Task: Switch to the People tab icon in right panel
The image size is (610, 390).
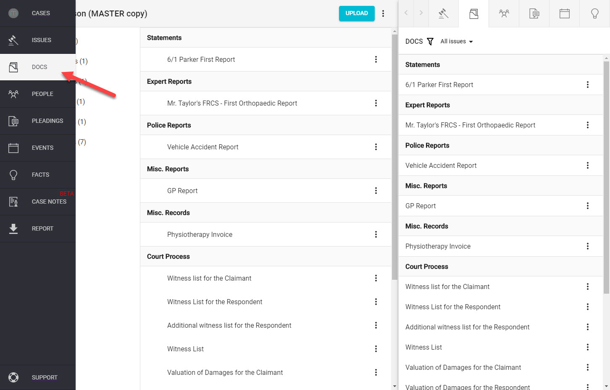Action: click(504, 13)
